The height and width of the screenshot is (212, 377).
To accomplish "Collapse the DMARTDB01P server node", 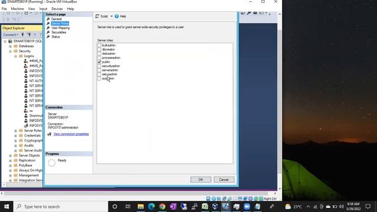I will coord(5,41).
